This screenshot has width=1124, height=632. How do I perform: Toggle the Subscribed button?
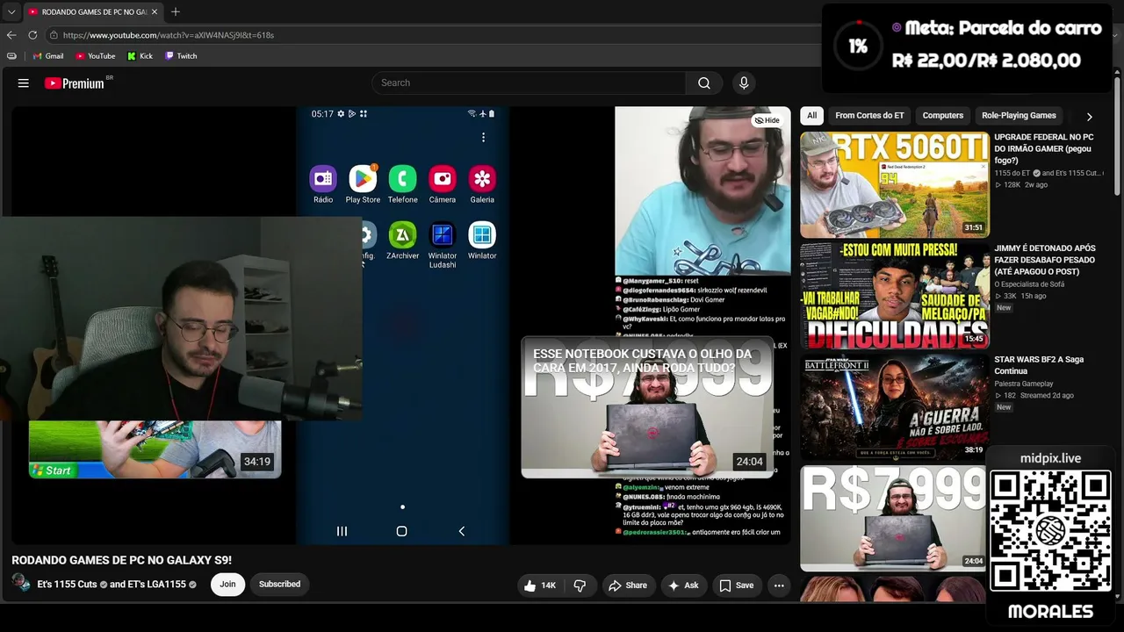pos(279,585)
